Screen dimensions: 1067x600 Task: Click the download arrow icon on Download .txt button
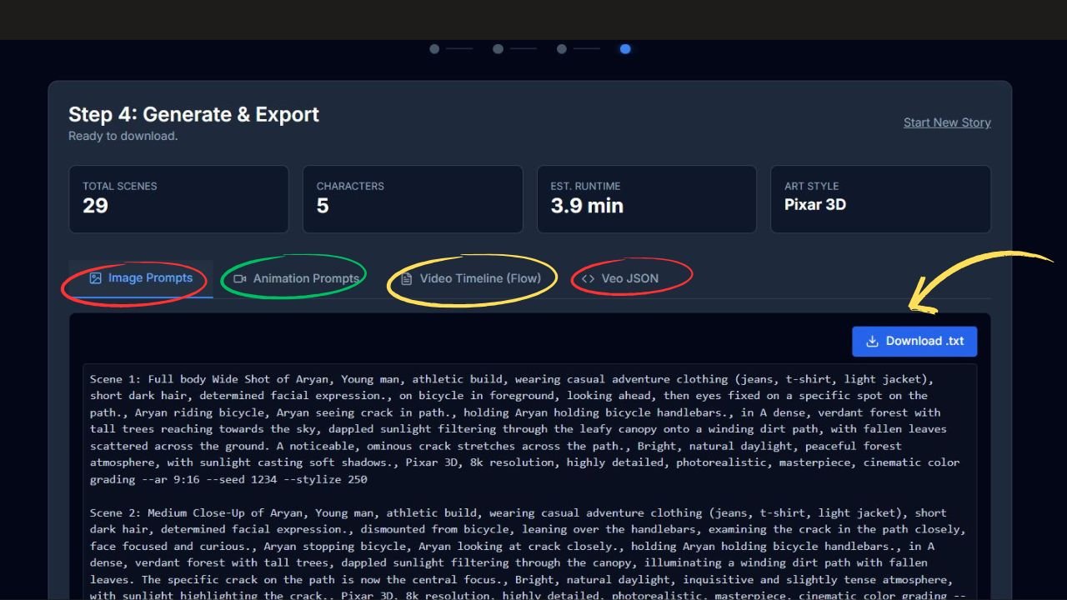point(872,341)
